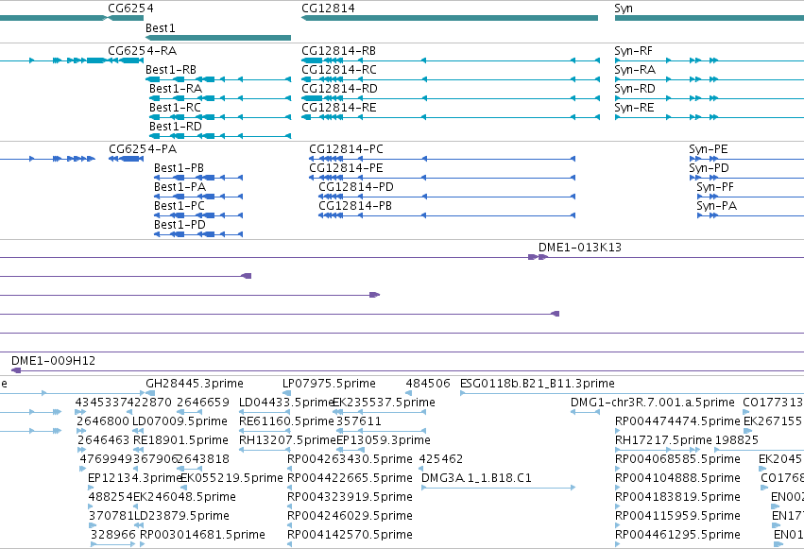Select protein Best1-PC
This screenshot has width=804, height=549.
pos(180,206)
